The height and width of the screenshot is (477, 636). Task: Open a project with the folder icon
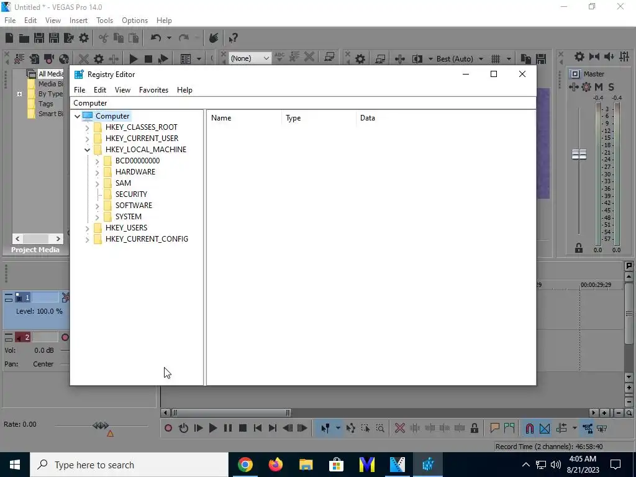pos(24,38)
